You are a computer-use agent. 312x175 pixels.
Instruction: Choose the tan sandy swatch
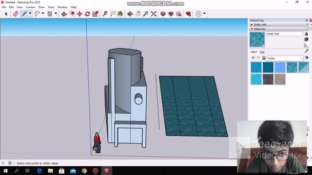(x=280, y=79)
